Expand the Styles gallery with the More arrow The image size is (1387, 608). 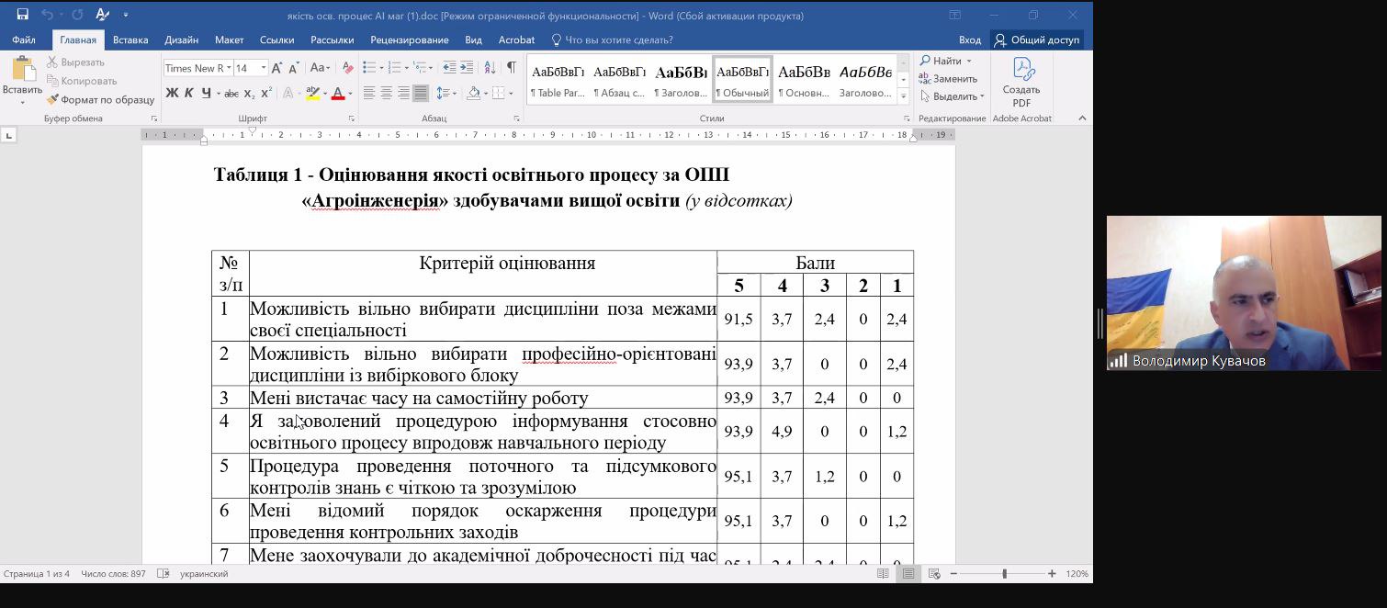pyautogui.click(x=904, y=96)
